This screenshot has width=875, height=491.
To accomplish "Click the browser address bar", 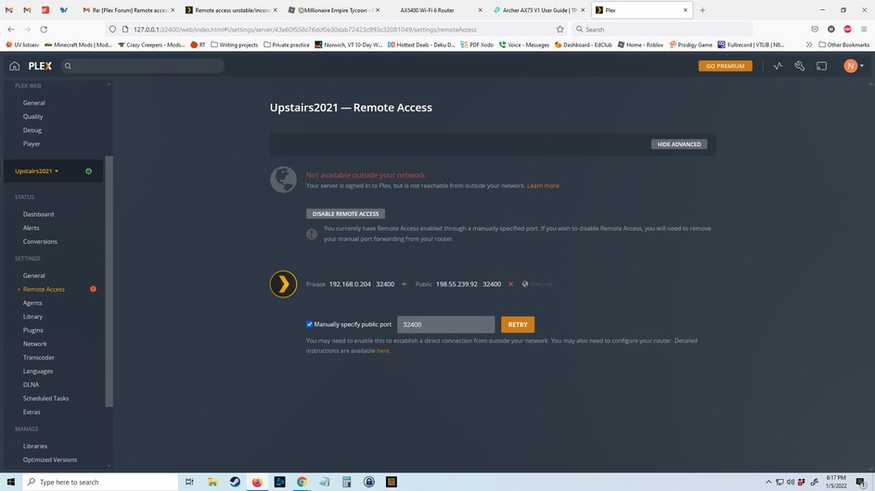I will [335, 29].
